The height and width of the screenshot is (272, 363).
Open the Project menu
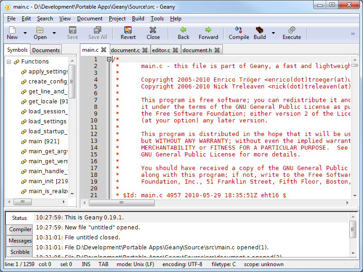[x=117, y=19]
